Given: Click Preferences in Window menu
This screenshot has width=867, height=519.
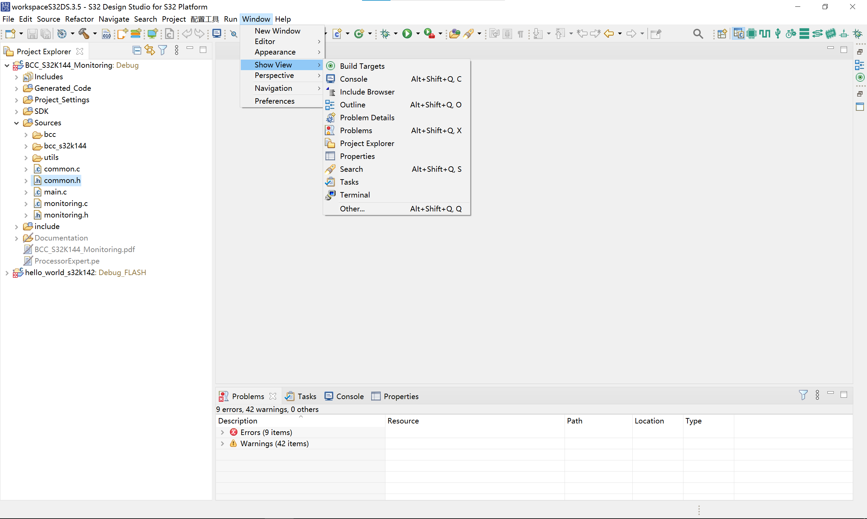Looking at the screenshot, I should [x=274, y=101].
